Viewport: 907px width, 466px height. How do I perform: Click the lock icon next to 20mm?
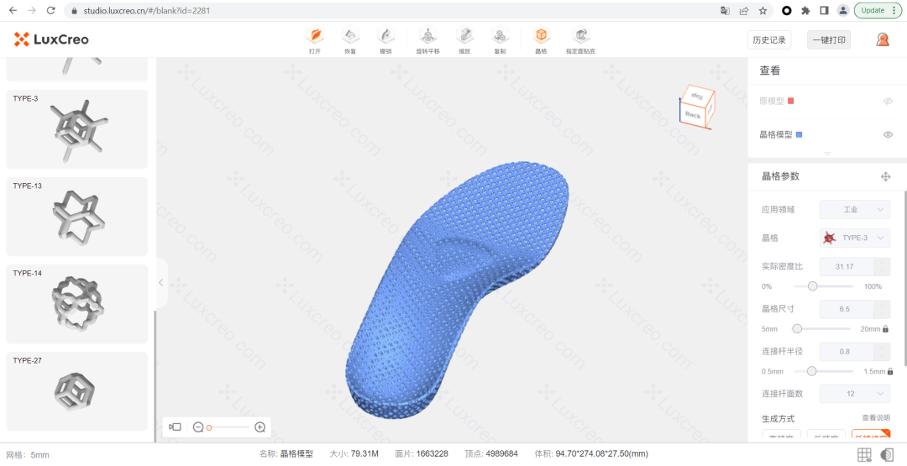click(x=885, y=329)
